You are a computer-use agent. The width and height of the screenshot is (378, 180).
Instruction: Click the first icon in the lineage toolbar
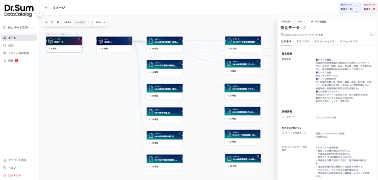click(x=46, y=22)
